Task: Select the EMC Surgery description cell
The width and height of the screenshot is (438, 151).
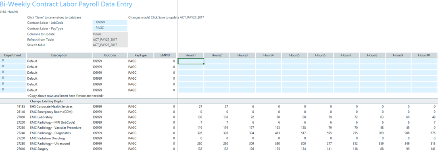Action: pos(39,149)
